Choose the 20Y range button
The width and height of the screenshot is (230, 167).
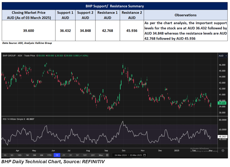click(x=93, y=155)
